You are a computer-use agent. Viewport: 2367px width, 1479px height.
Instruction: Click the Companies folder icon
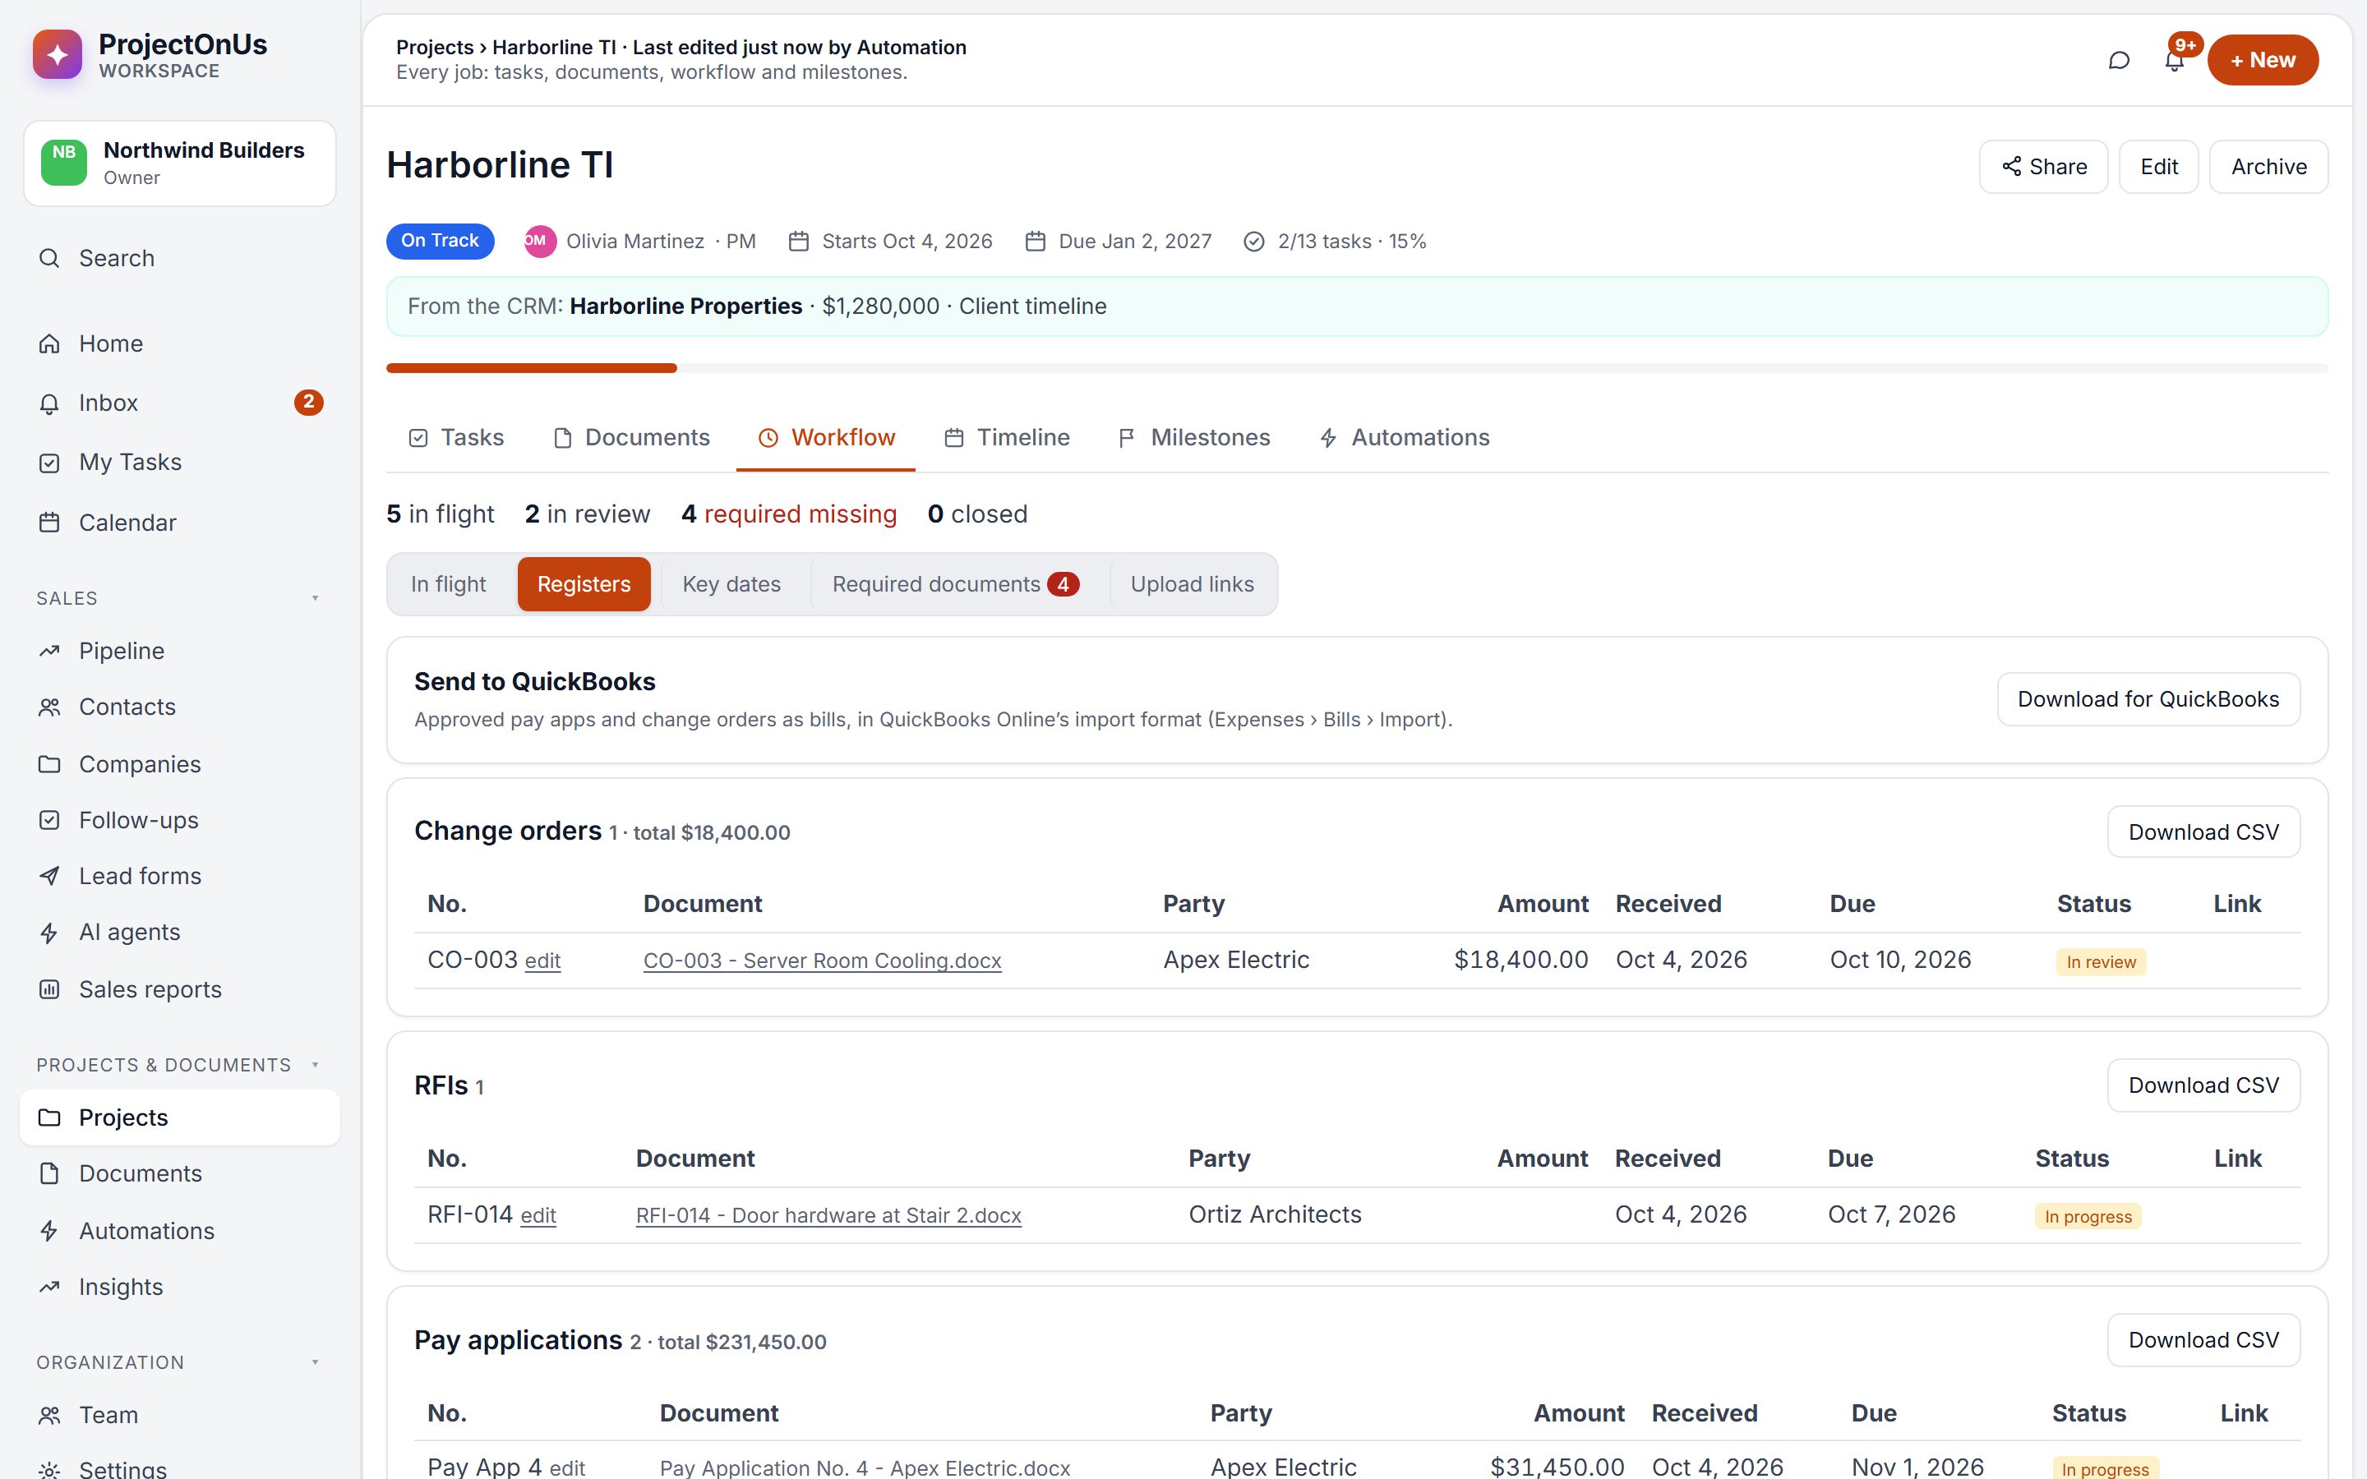click(x=49, y=764)
